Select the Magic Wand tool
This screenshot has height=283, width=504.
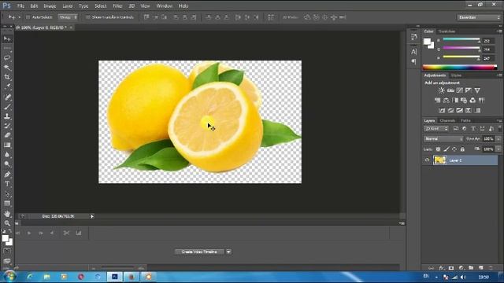[7, 68]
